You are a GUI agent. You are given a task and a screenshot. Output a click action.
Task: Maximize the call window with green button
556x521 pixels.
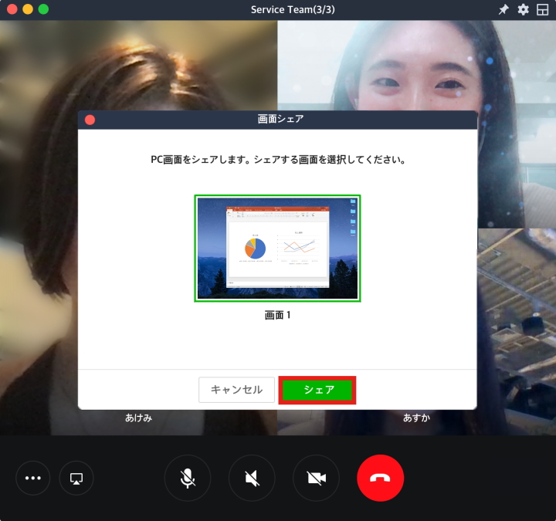coord(43,9)
